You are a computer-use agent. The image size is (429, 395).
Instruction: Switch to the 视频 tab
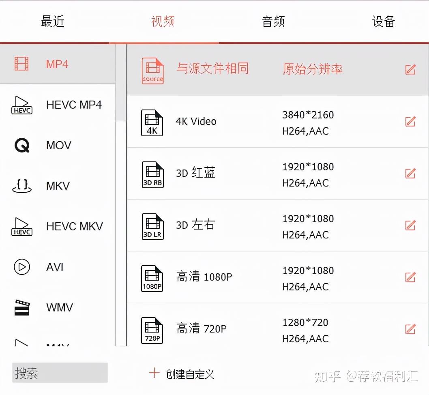163,21
